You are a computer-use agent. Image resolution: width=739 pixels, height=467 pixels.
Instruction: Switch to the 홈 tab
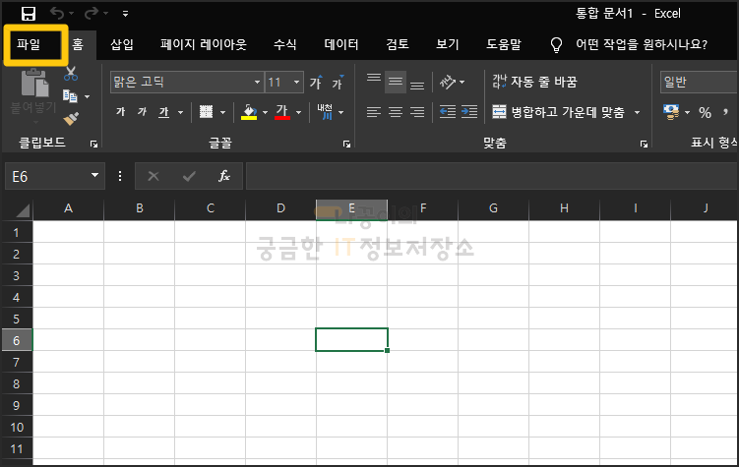click(x=78, y=44)
